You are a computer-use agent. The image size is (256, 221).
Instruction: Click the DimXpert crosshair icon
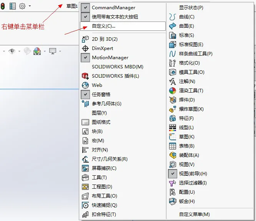coord(85,48)
